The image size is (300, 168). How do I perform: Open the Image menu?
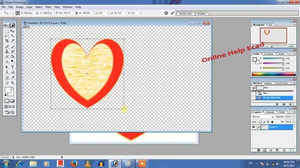tap(19, 7)
